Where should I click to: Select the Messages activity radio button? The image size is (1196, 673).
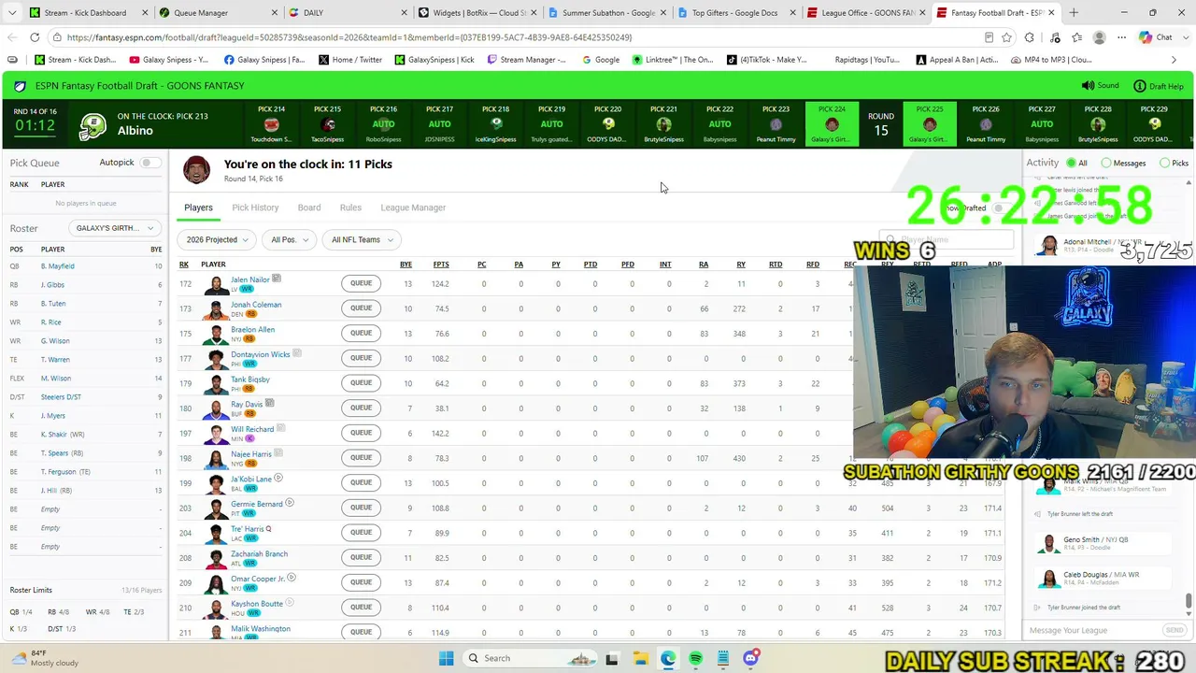click(x=1106, y=163)
